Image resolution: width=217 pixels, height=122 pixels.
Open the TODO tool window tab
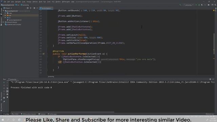click(x=15, y=114)
